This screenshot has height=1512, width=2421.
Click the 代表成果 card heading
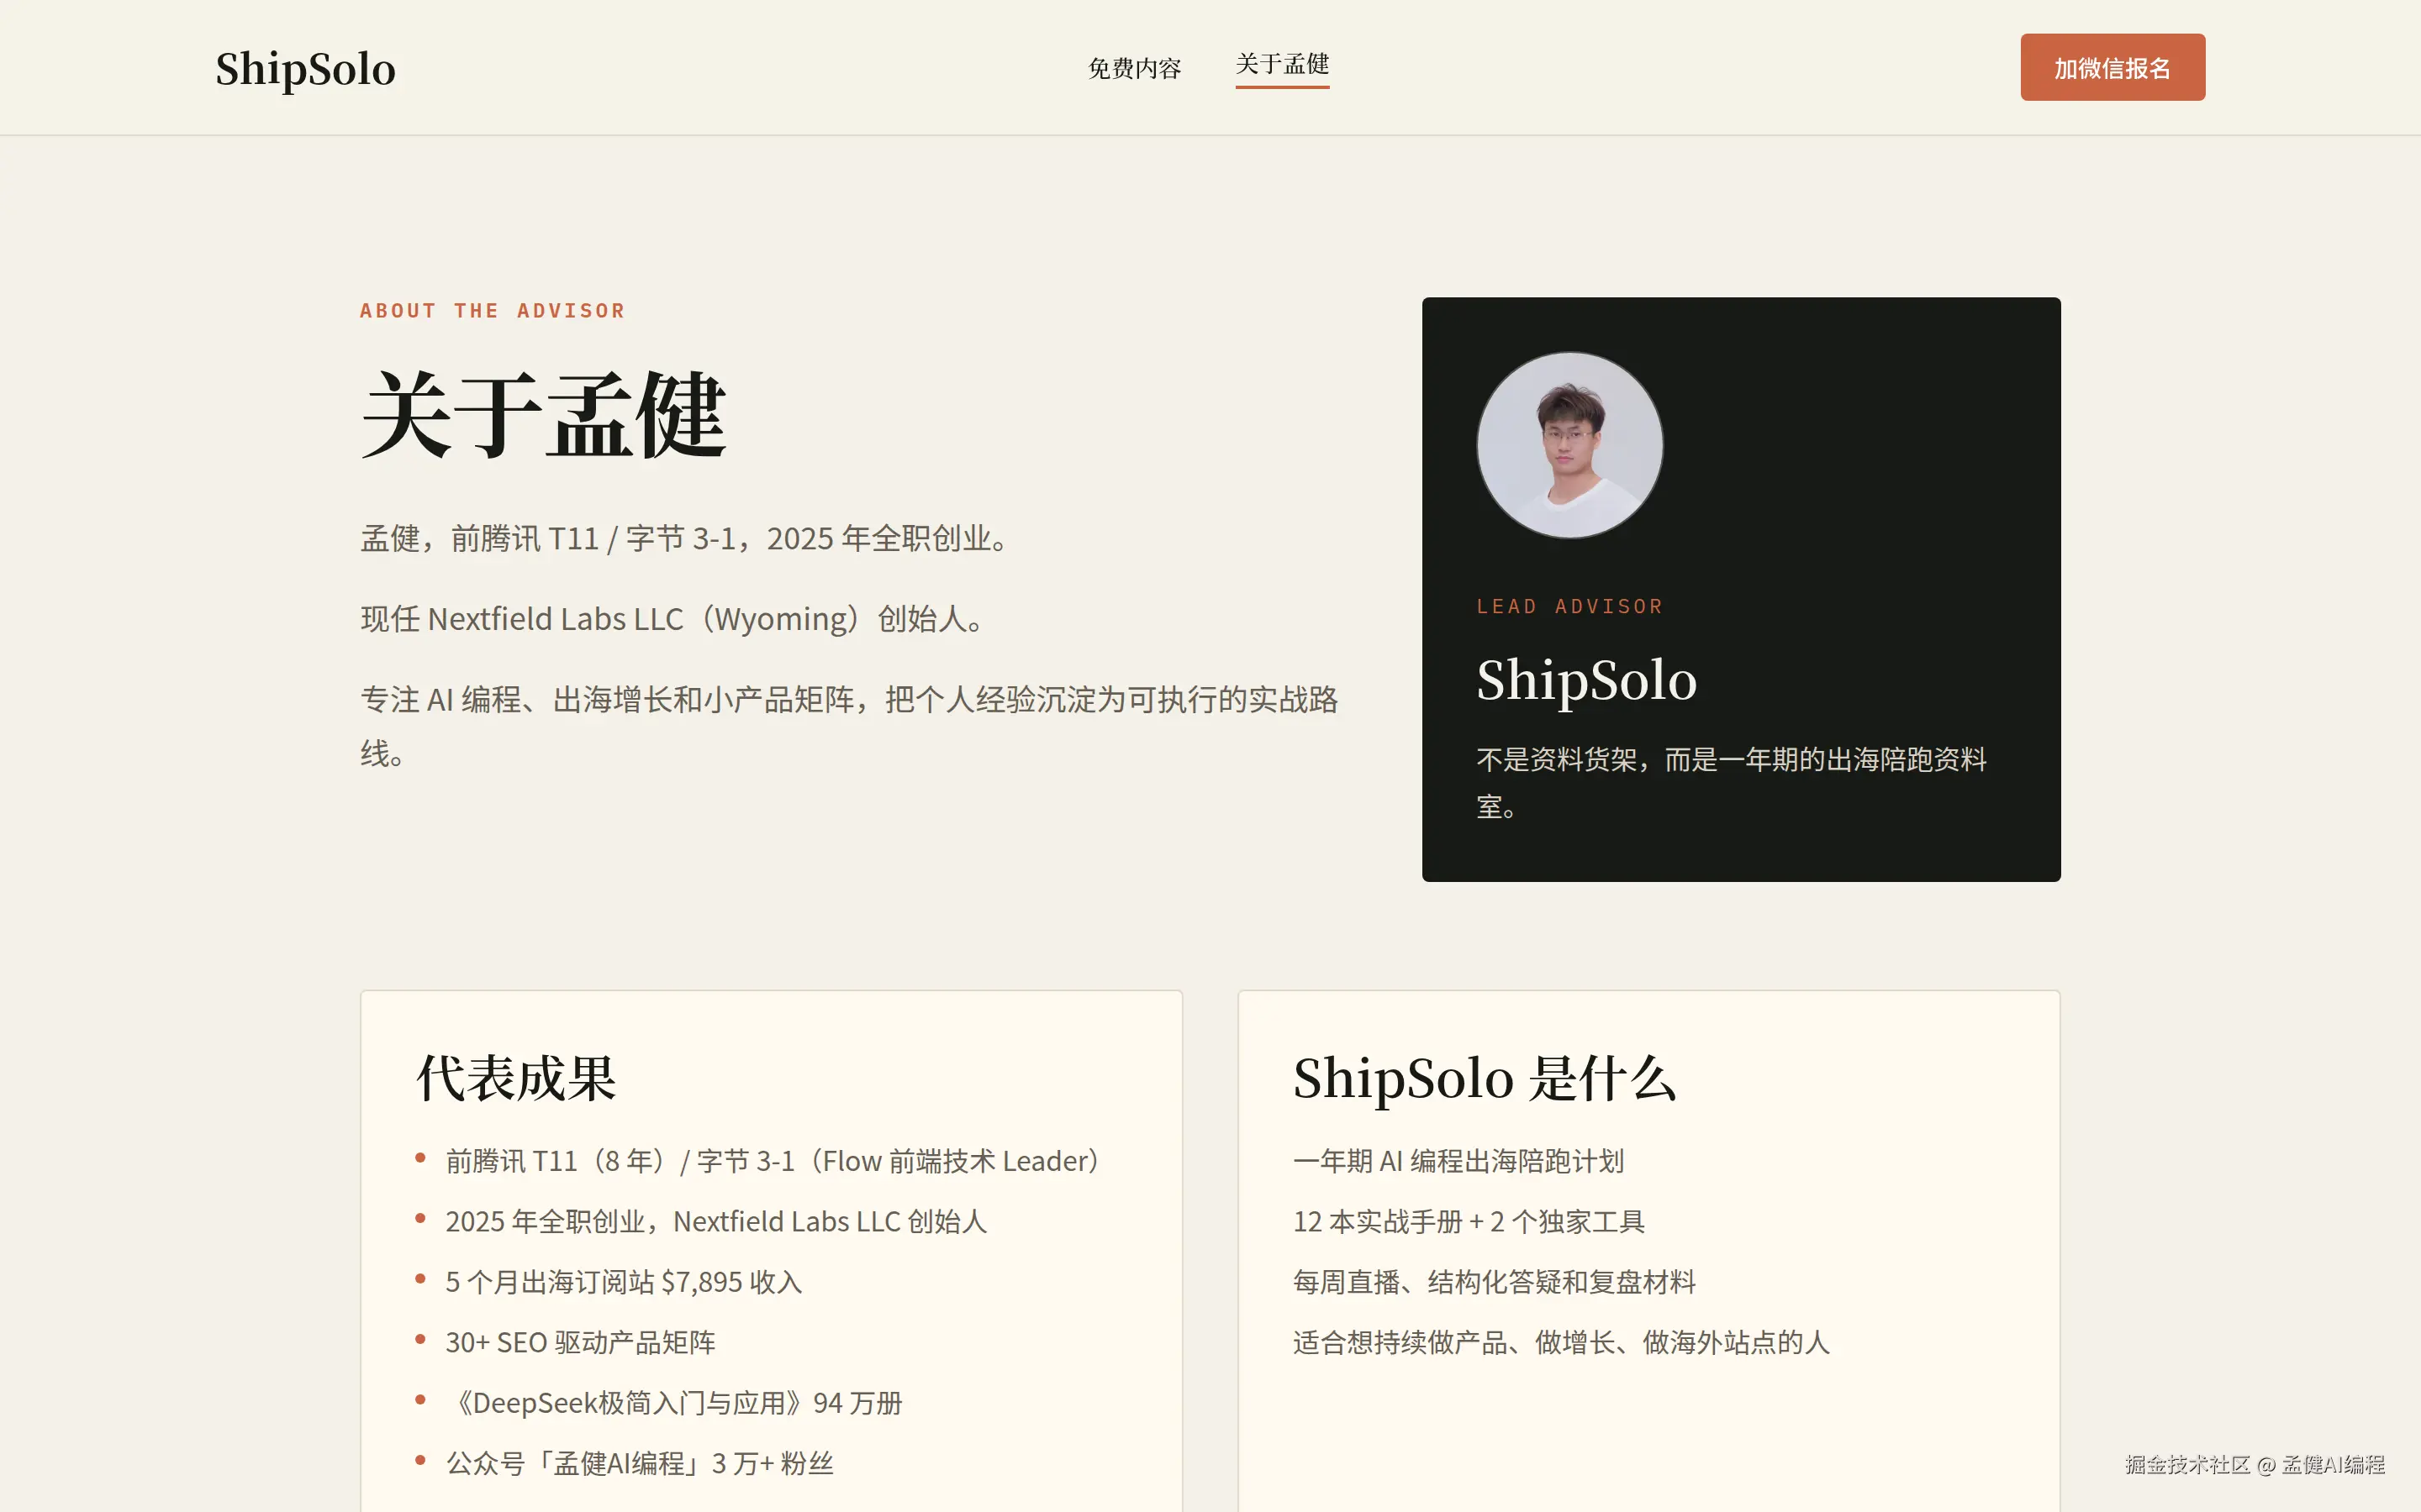coord(515,1078)
